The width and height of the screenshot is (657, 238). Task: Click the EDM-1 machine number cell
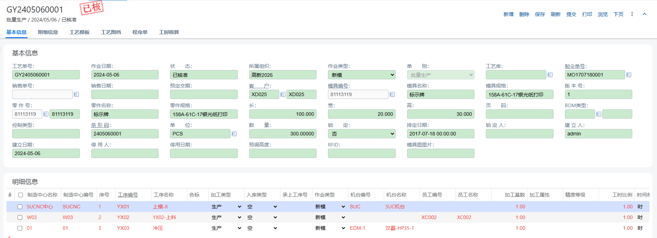click(357, 228)
